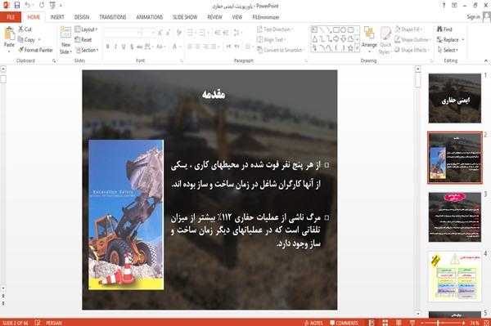Open the FILE tab

tap(11, 17)
